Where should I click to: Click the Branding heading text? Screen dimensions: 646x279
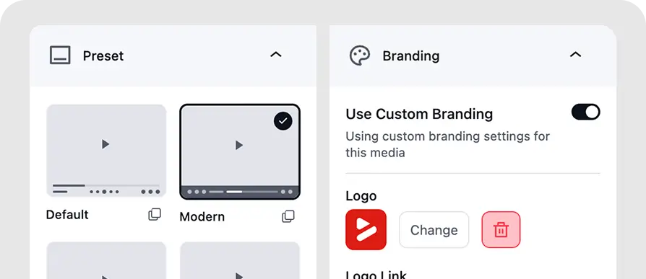[410, 56]
